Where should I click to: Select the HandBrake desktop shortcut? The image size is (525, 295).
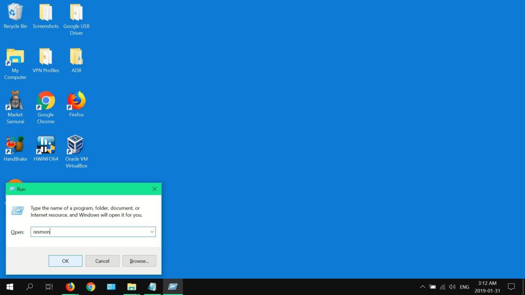click(x=15, y=149)
